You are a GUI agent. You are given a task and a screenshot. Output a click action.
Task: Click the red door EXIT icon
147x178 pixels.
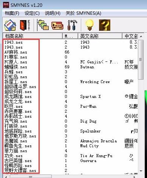click(25, 25)
